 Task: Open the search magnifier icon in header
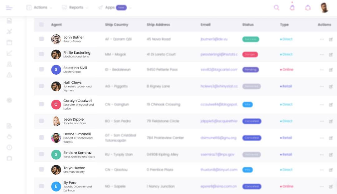click(x=276, y=8)
